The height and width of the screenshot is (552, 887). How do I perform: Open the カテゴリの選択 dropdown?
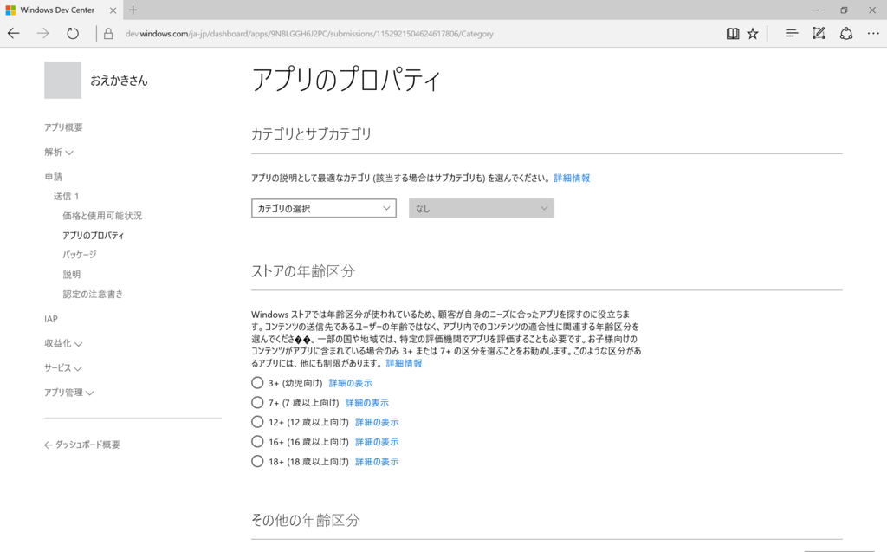(x=324, y=208)
